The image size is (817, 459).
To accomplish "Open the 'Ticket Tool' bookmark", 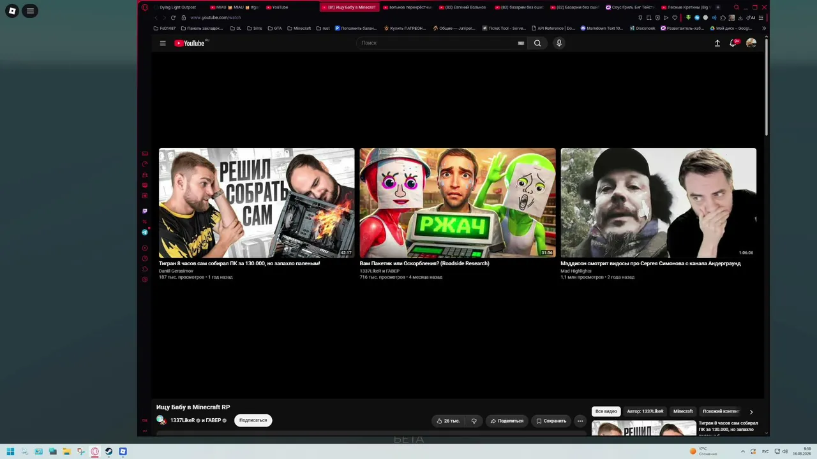I will (504, 29).
